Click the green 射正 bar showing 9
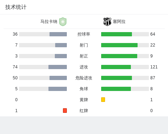This screenshot has height=134, width=168. click(x=119, y=56)
